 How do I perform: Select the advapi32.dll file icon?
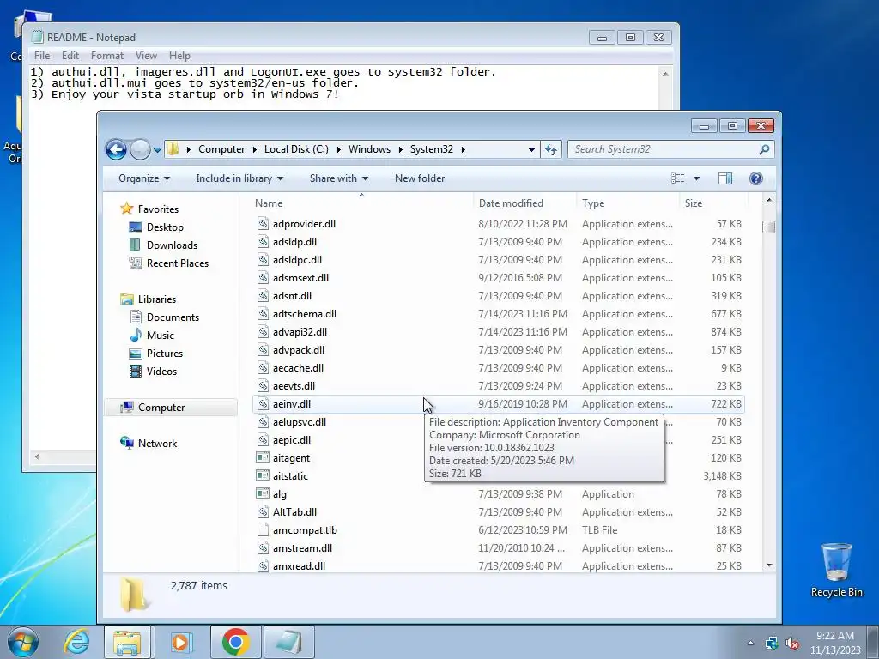click(x=263, y=332)
